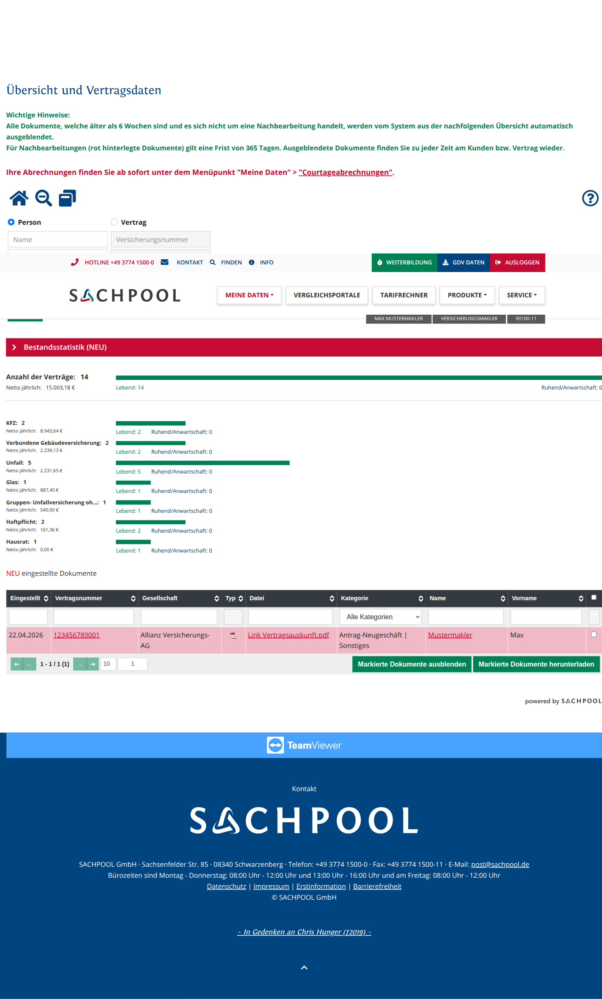The image size is (602, 999).
Task: Click Markierte Dokumente herunterladen
Action: click(x=536, y=664)
